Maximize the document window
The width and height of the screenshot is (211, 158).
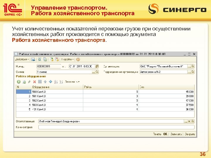point(189,54)
